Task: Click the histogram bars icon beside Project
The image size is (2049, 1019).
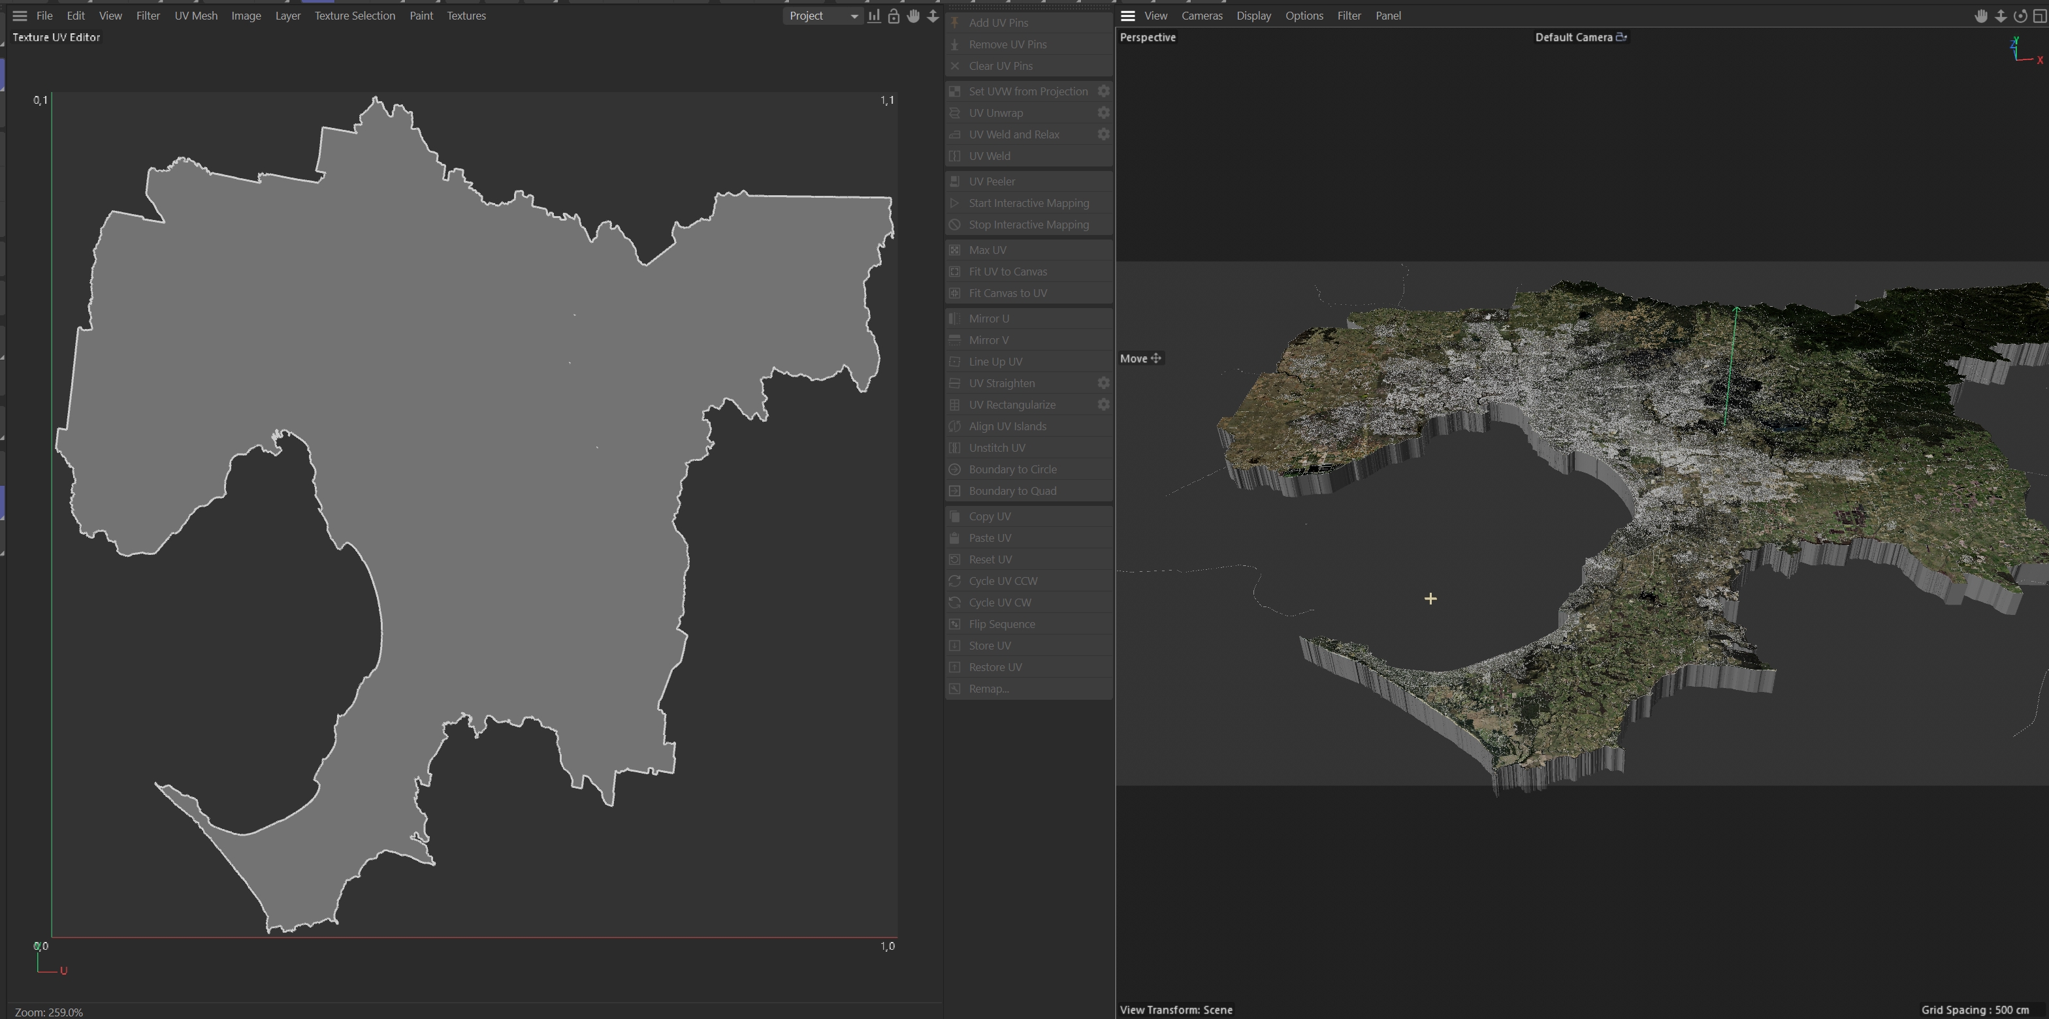Action: pos(874,16)
